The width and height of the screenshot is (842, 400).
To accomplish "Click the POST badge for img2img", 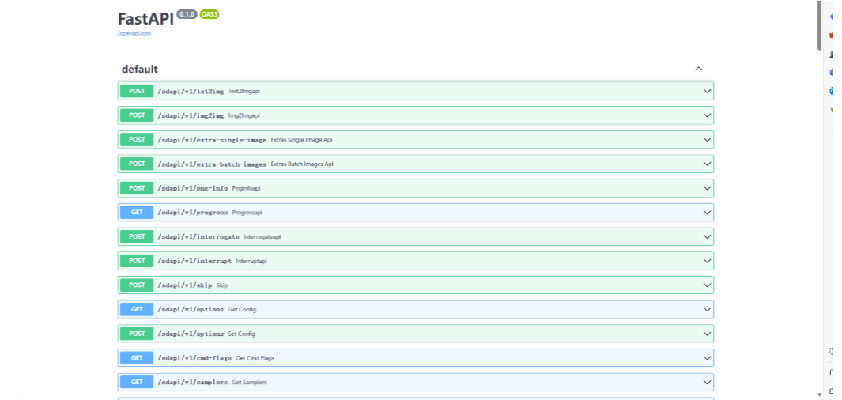I will 137,115.
